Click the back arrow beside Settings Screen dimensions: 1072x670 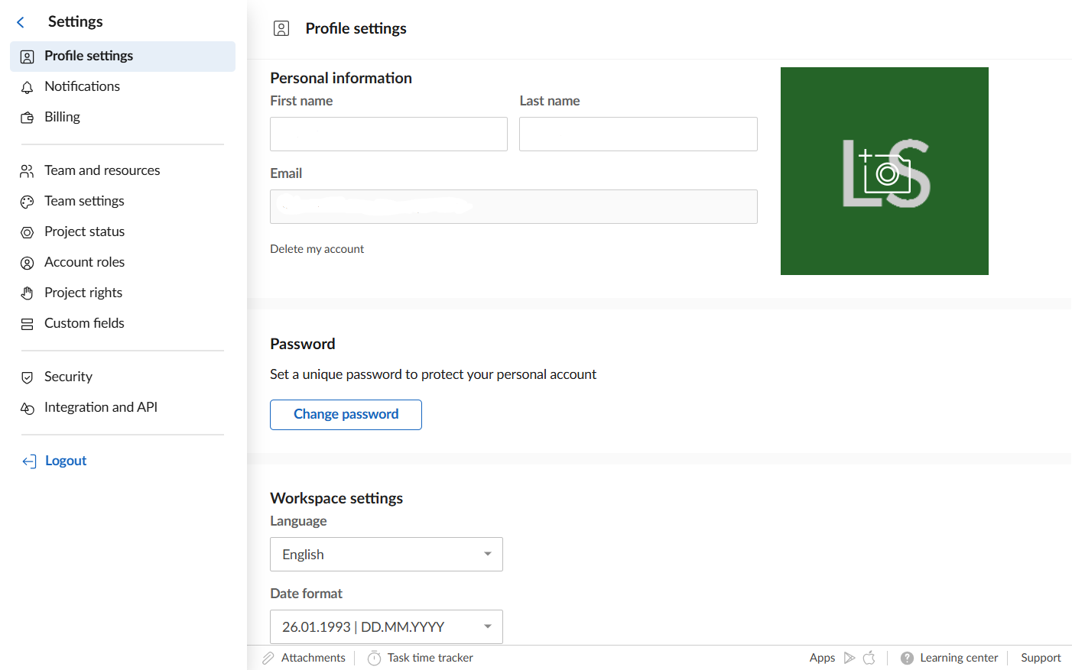point(21,22)
